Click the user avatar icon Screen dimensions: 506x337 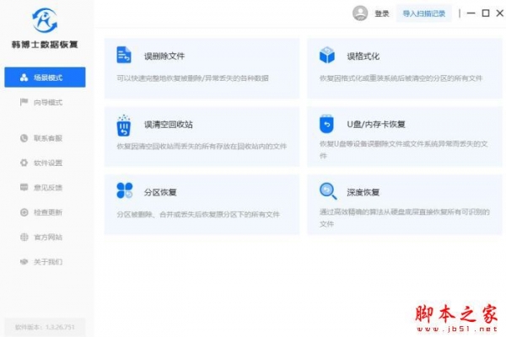(360, 13)
